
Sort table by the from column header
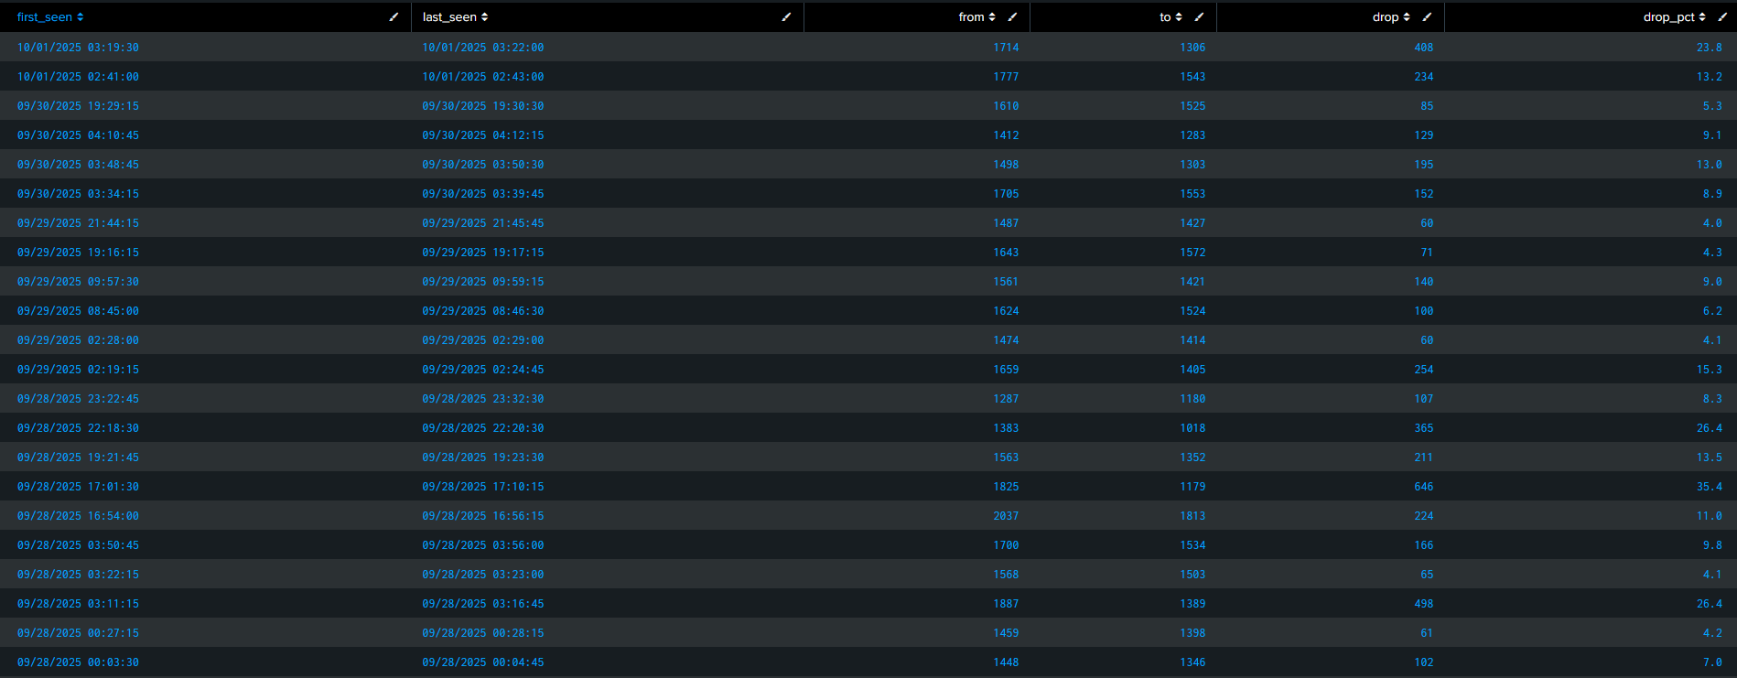(x=971, y=17)
